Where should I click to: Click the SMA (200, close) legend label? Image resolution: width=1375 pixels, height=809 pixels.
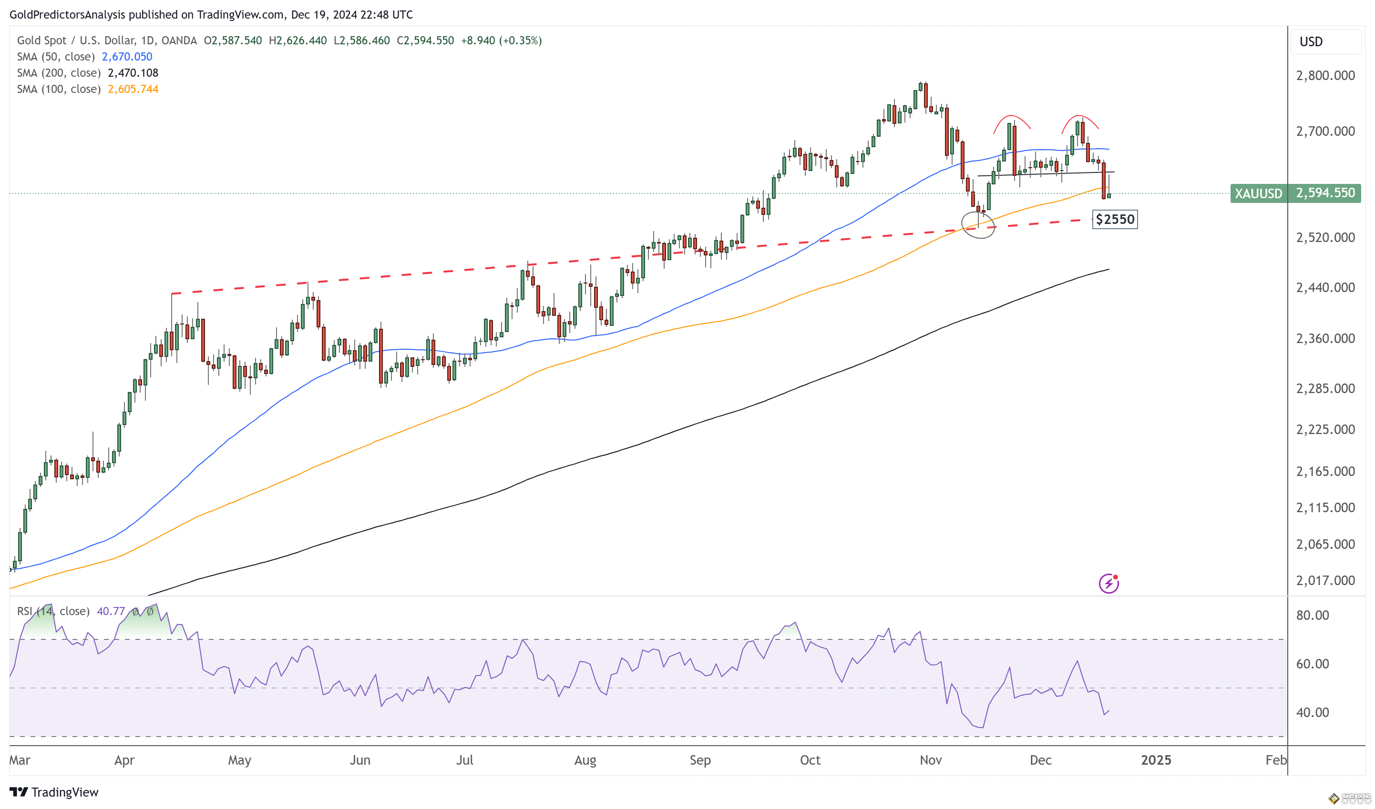point(59,73)
